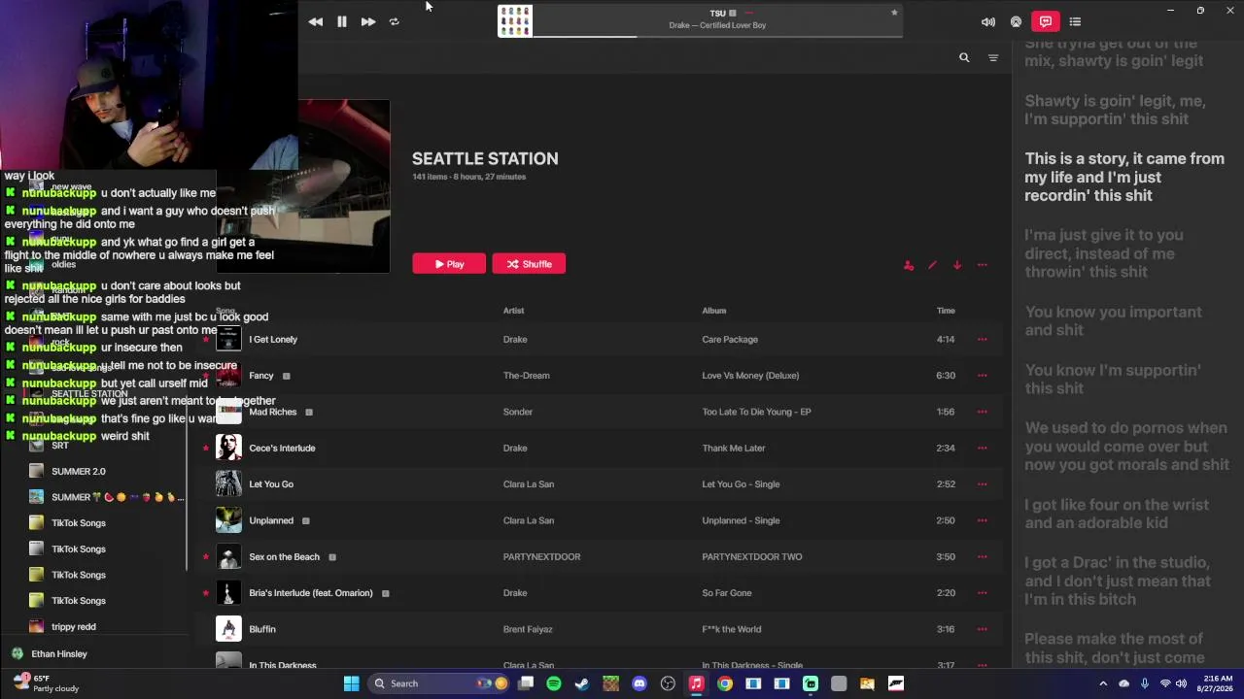Image resolution: width=1244 pixels, height=699 pixels.
Task: Jump to lyric 'I got like four on the wrist'
Action: coord(1117,514)
